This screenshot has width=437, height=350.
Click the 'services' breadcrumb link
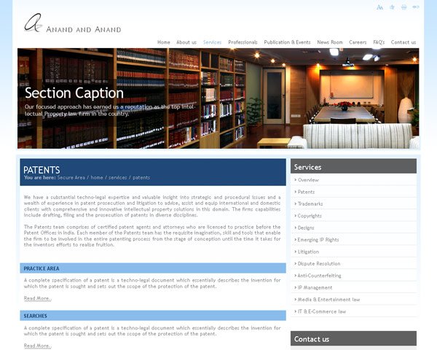click(x=118, y=177)
